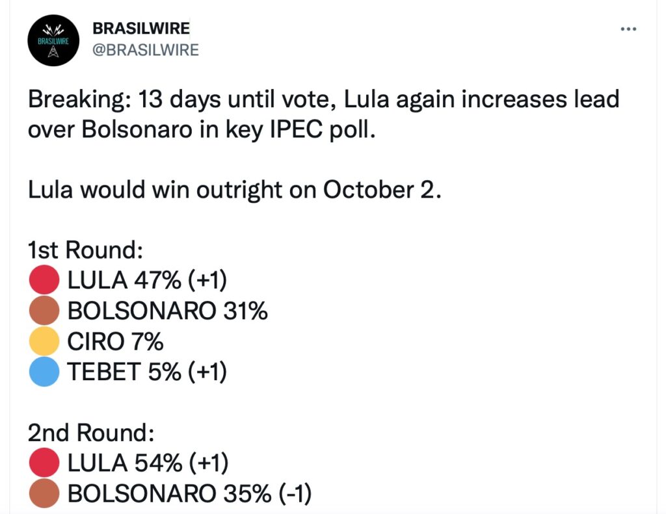The width and height of the screenshot is (666, 514).
Task: Click the "CIRO 7%" result text
Action: [115, 341]
